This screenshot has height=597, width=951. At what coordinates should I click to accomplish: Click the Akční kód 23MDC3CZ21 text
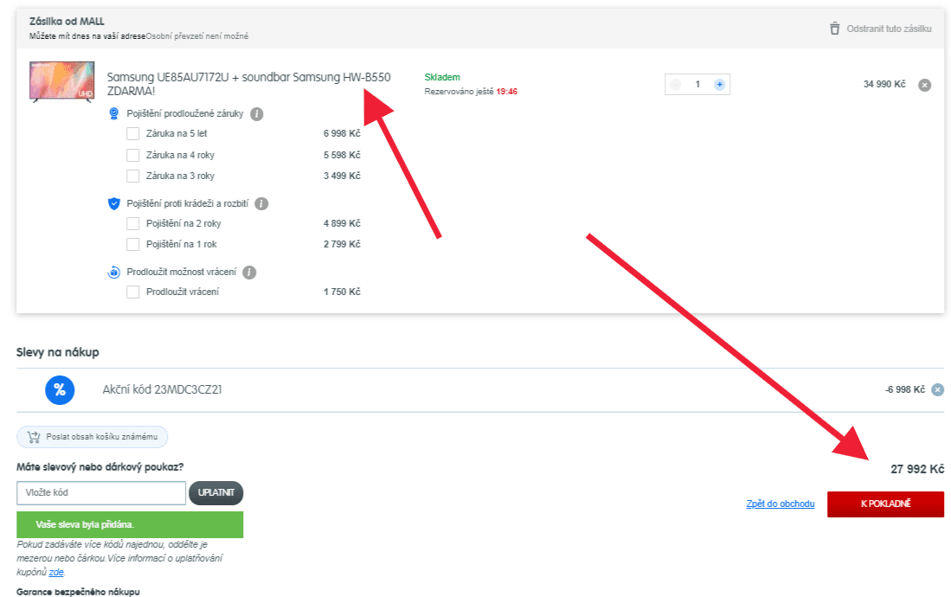(x=162, y=389)
